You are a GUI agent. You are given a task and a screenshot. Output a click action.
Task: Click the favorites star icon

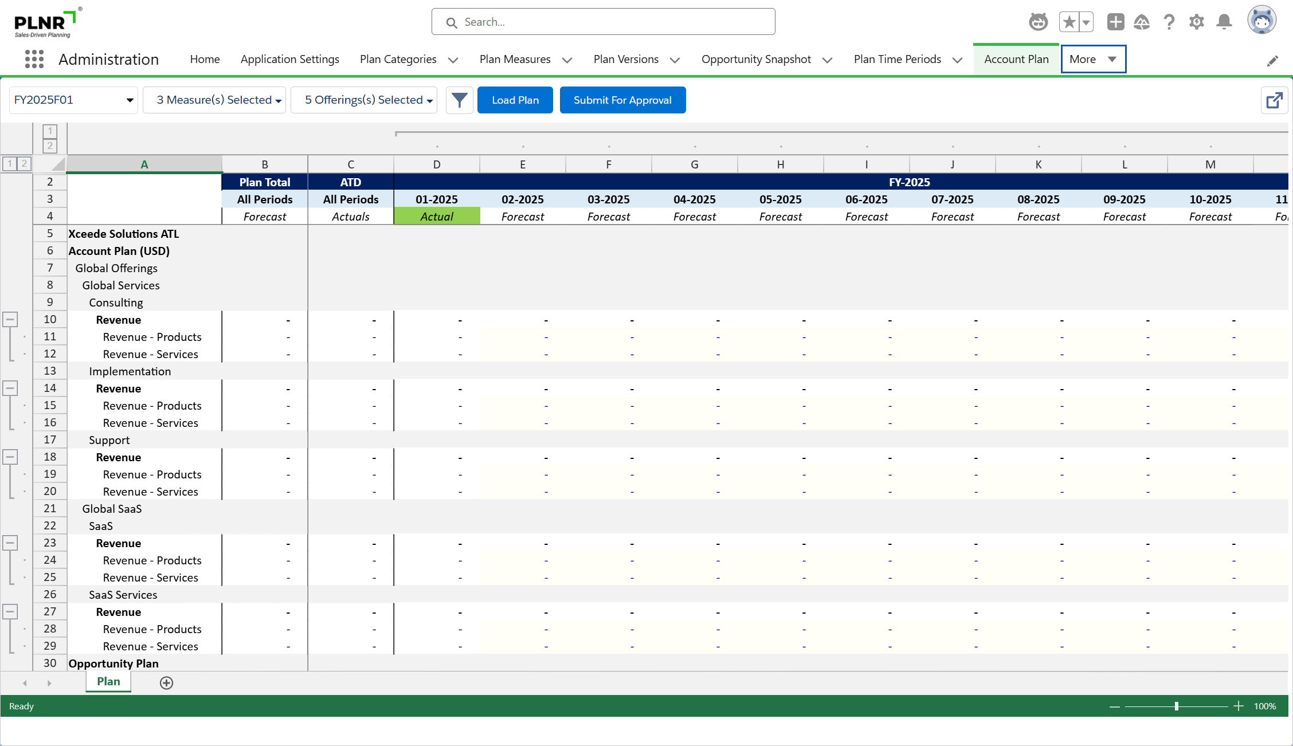tap(1069, 22)
